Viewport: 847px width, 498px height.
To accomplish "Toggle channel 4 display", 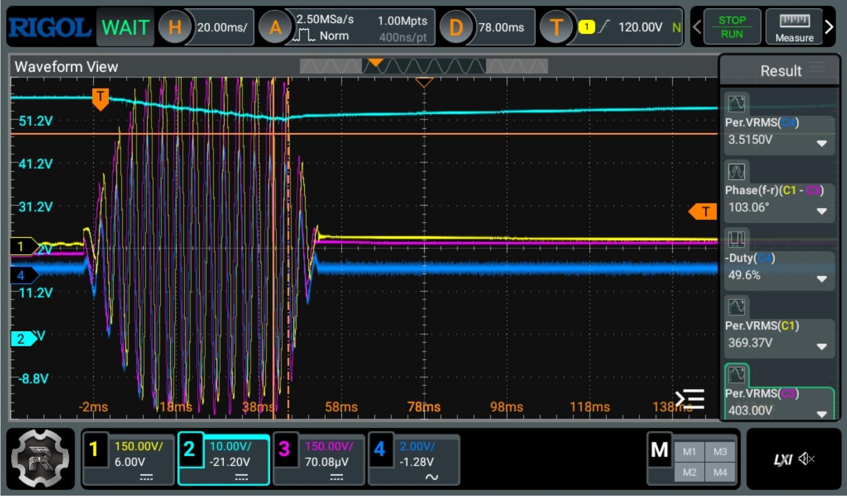I will click(380, 450).
